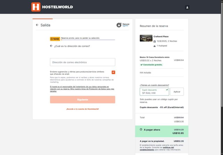The width and height of the screenshot is (223, 155).
Task: Click the checkmark next to Cancelación gratuita
Action: tap(141, 65)
